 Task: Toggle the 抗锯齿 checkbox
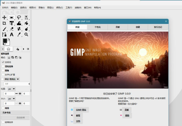[x=3, y=62]
